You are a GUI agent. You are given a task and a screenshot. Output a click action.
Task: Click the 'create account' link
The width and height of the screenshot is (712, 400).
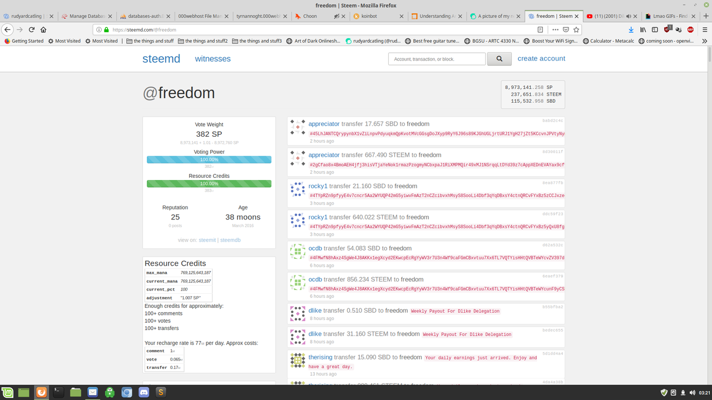(x=541, y=58)
